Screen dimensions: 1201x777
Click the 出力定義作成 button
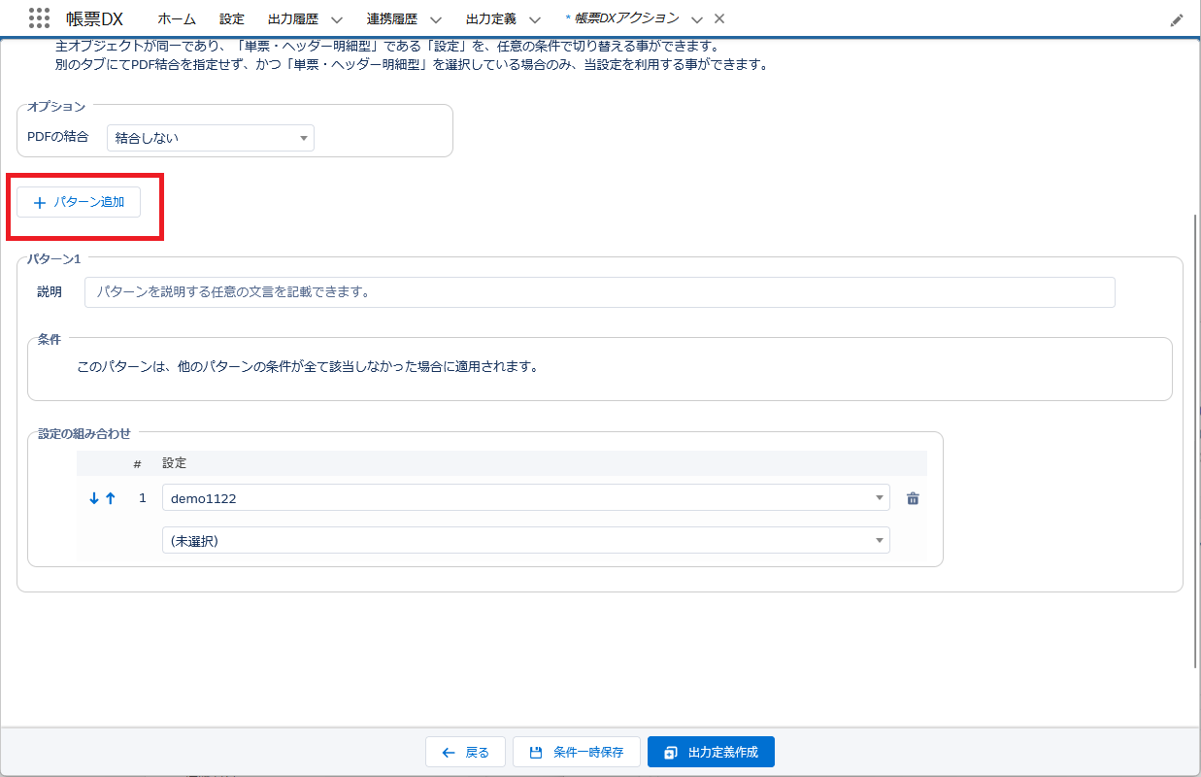click(x=711, y=751)
